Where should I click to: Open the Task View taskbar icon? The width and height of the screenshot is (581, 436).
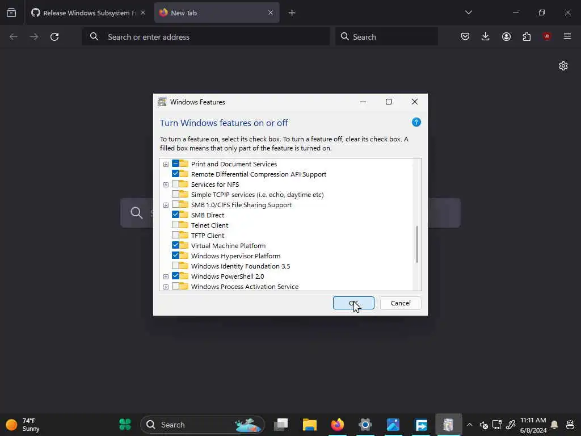[281, 424]
